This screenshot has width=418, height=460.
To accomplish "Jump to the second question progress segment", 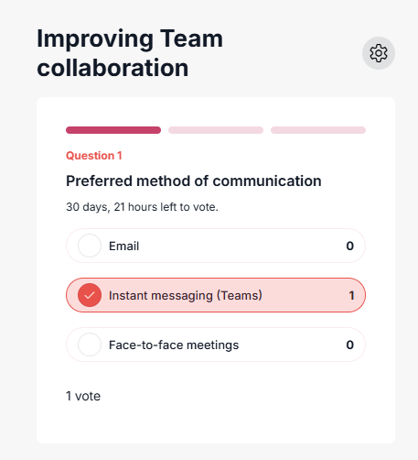I will (216, 130).
